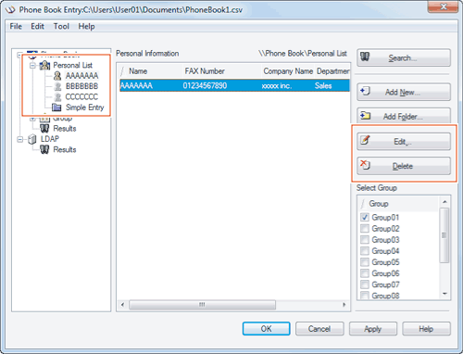
Task: Click the CCCCCCC contact person icon
Action: click(x=57, y=97)
